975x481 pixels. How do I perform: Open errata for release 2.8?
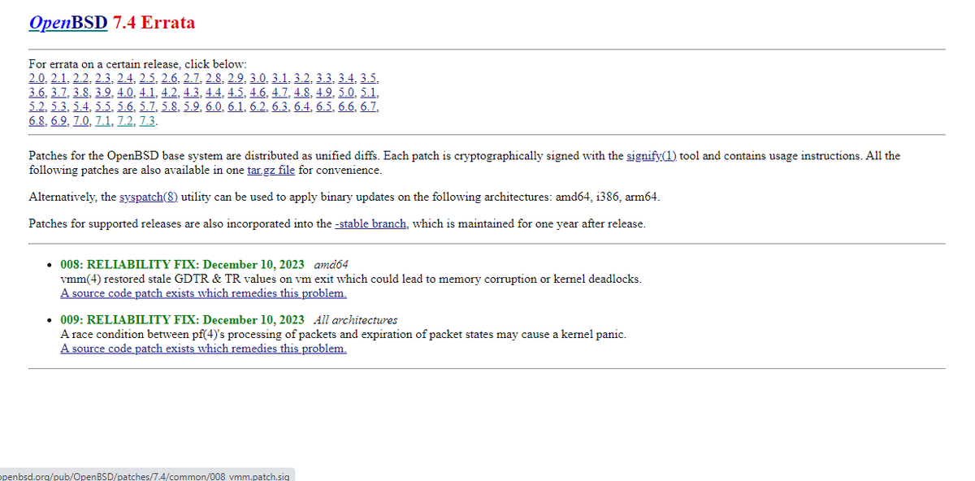pos(214,79)
